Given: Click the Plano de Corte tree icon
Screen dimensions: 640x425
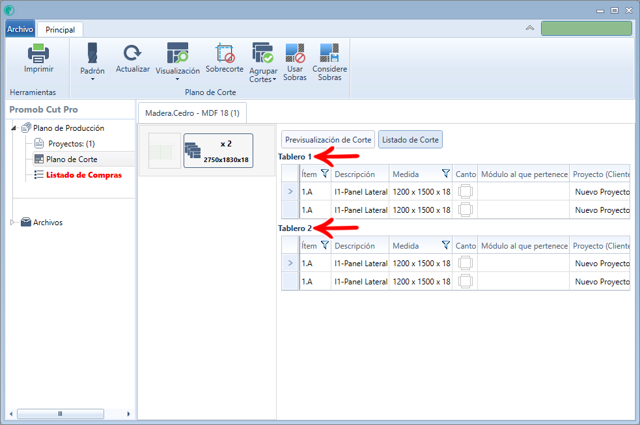Looking at the screenshot, I should click(x=39, y=159).
